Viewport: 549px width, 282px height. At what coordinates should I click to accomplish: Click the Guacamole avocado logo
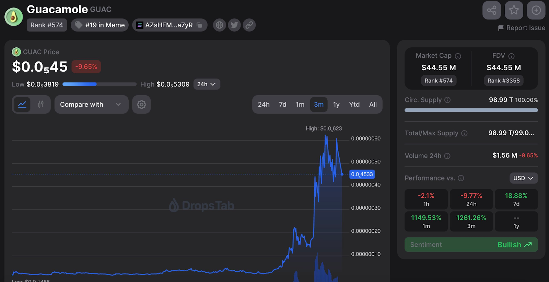(14, 16)
